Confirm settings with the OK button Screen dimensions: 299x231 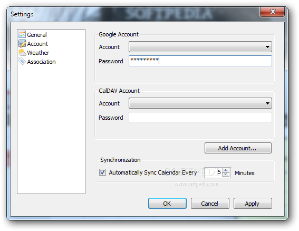point(167,204)
